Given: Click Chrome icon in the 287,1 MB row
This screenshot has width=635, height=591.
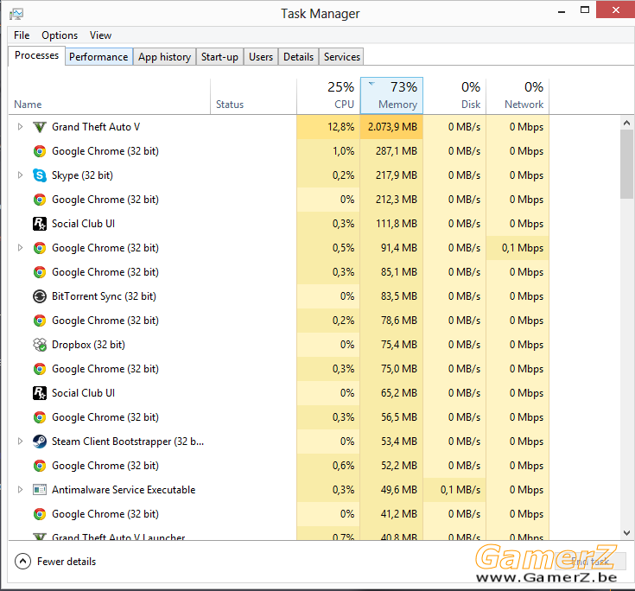Looking at the screenshot, I should (39, 151).
